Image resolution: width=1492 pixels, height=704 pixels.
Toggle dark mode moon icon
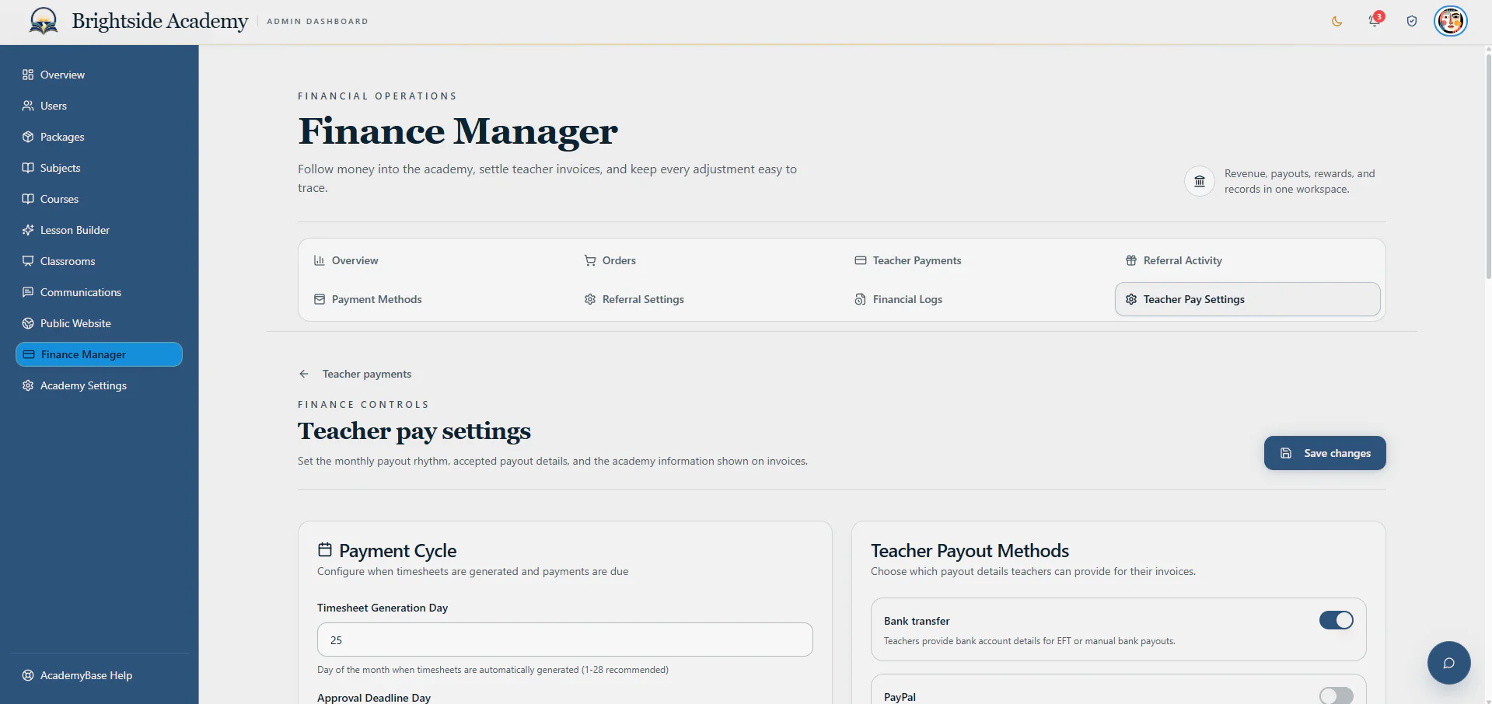1337,22
